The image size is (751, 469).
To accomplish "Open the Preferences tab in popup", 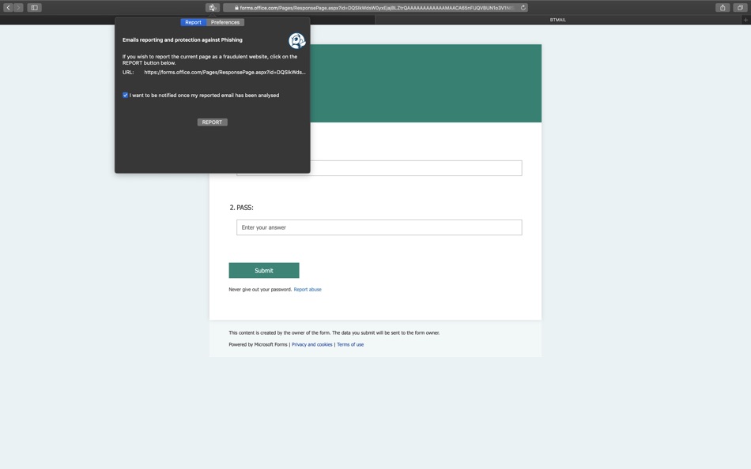I will pos(225,22).
